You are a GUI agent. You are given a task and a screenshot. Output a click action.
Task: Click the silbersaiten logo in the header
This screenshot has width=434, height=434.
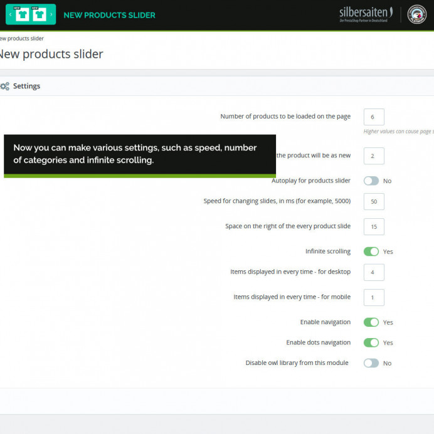(x=366, y=14)
